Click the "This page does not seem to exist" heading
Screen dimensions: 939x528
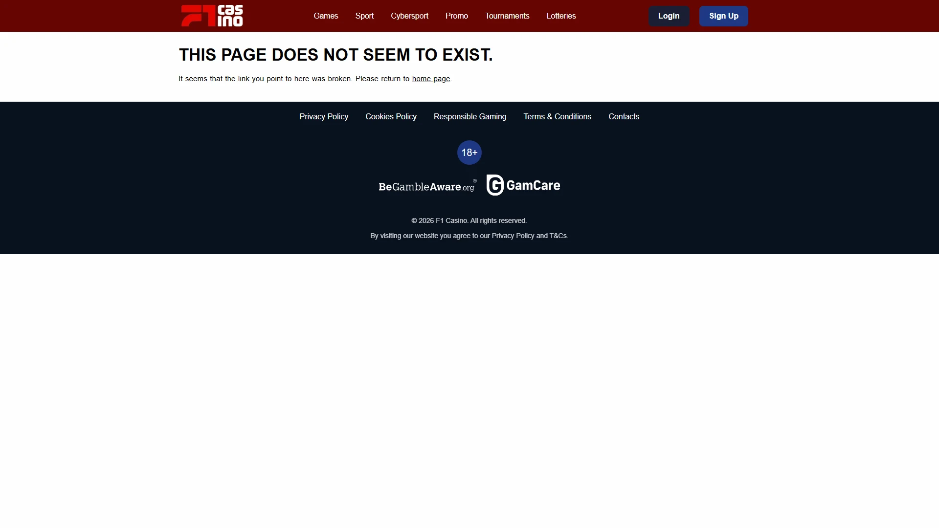point(335,55)
